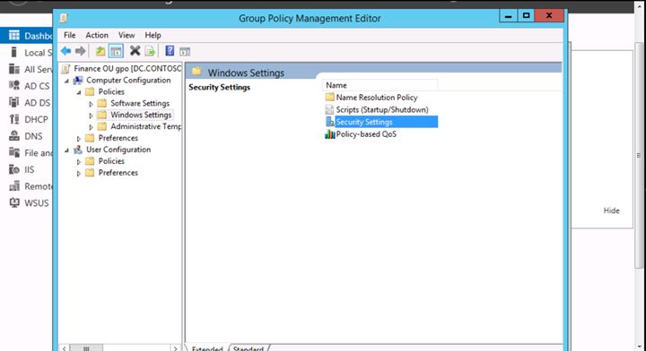Open Help via question mark toolbar icon
646x351 pixels.
pos(170,51)
